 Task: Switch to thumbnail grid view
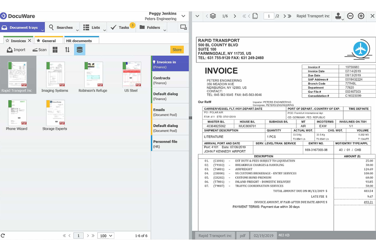[x=55, y=50]
